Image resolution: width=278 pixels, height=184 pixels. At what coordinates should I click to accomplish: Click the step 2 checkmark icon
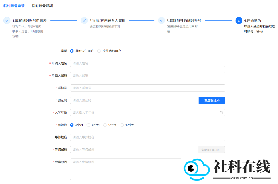84,20
